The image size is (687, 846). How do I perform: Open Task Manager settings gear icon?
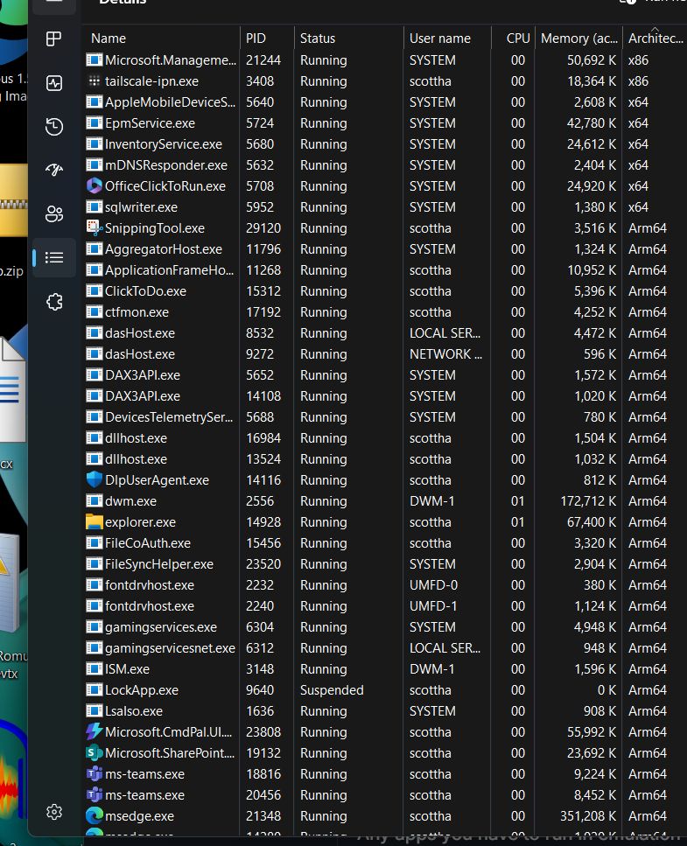pos(54,812)
